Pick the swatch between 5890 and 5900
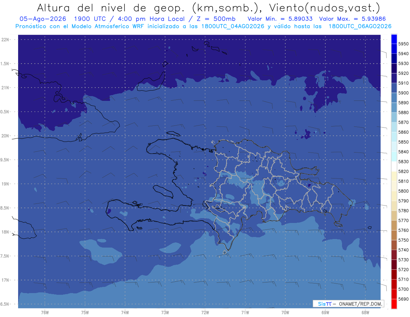This screenshot has height=317, width=410. pyautogui.click(x=394, y=98)
